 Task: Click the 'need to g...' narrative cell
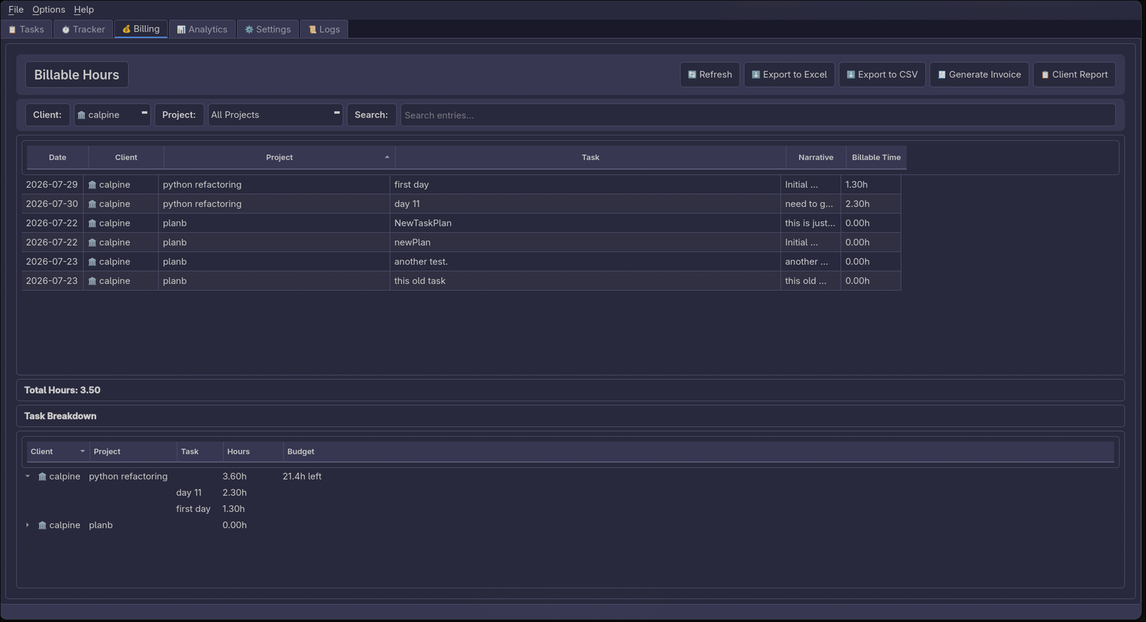click(810, 204)
